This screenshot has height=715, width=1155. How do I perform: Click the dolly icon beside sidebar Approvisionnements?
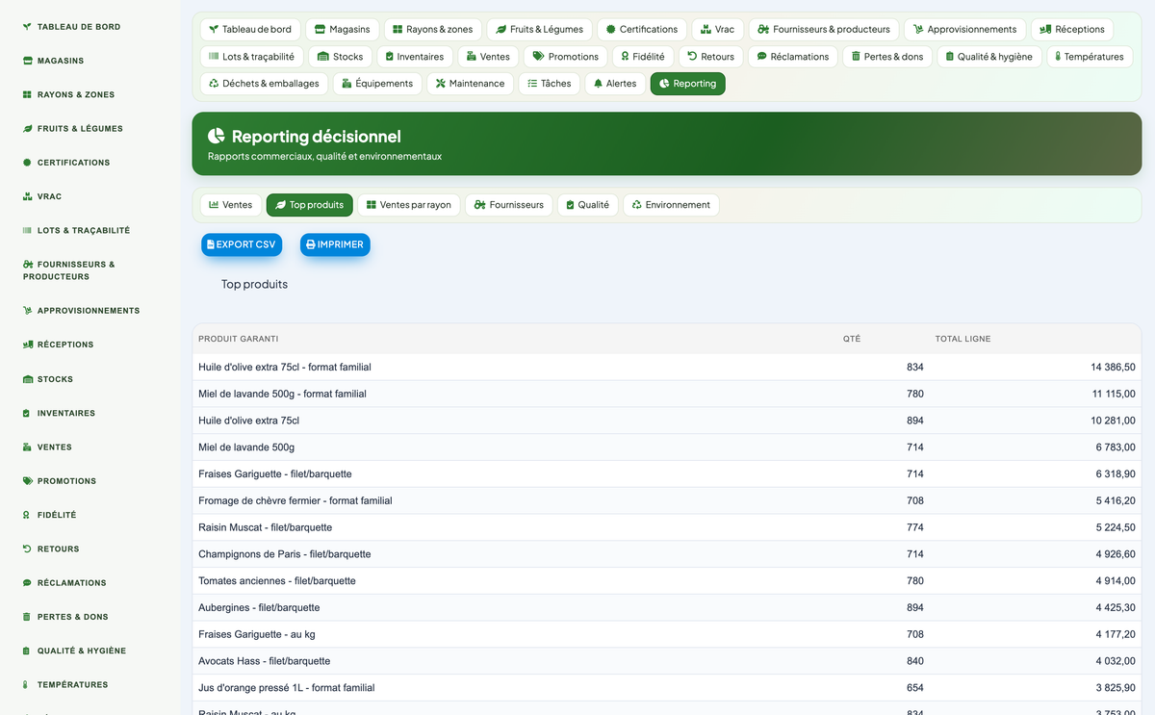(x=28, y=311)
